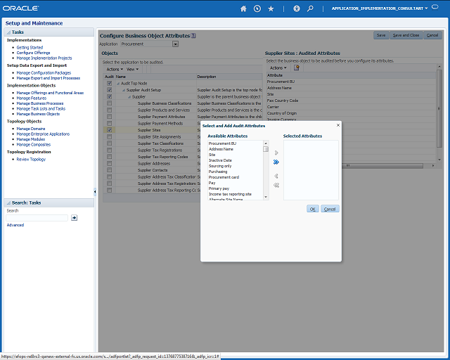Check audit box for Supplier Business Classifications
The height and width of the screenshot is (360, 450).
(x=110, y=103)
